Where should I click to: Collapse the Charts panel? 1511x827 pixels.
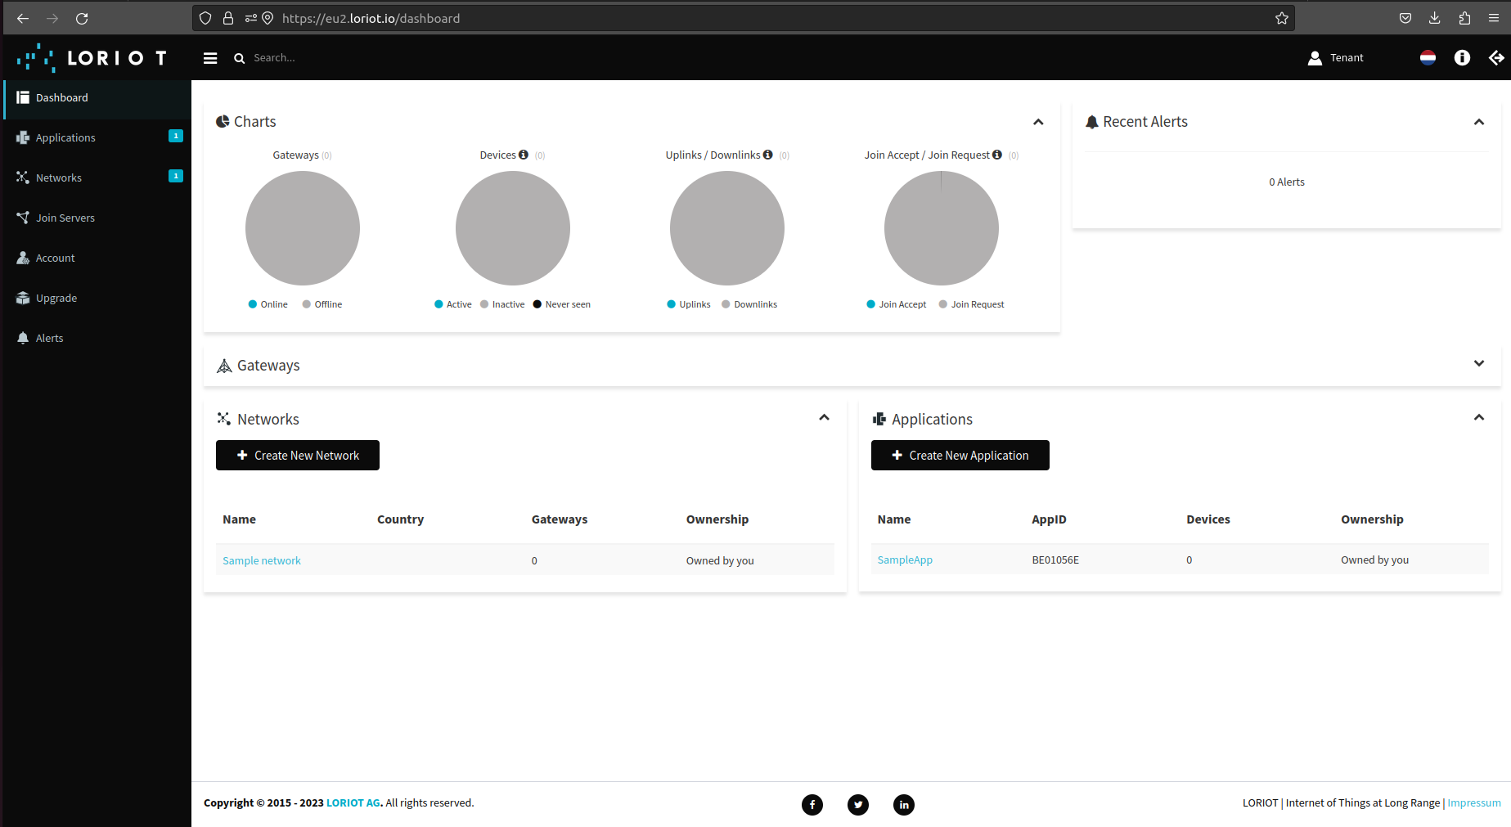1038,122
